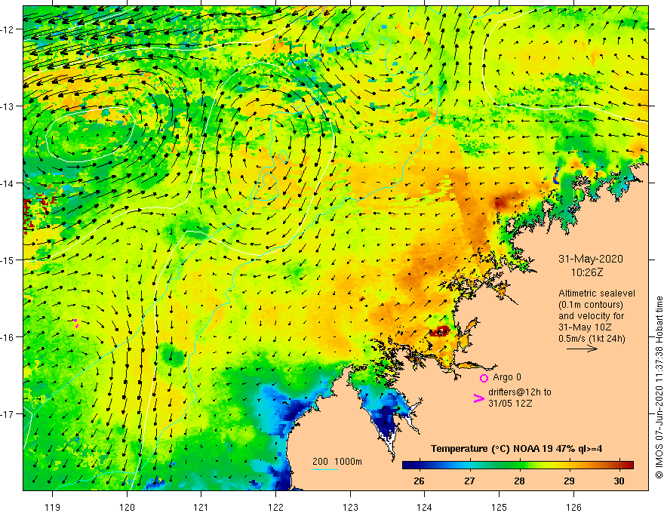
Task: Click the longitude axis label 122
Action: (x=275, y=507)
